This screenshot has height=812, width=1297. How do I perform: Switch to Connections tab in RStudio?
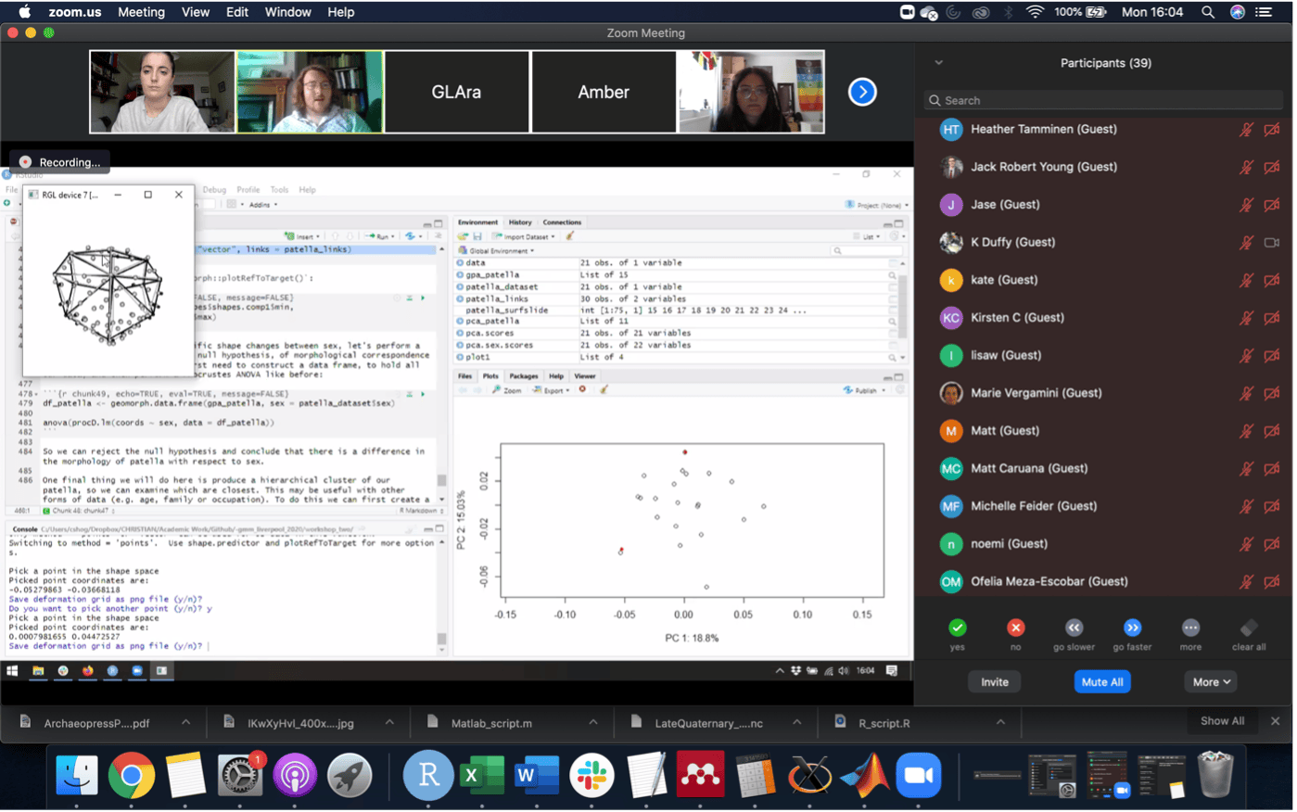click(562, 222)
